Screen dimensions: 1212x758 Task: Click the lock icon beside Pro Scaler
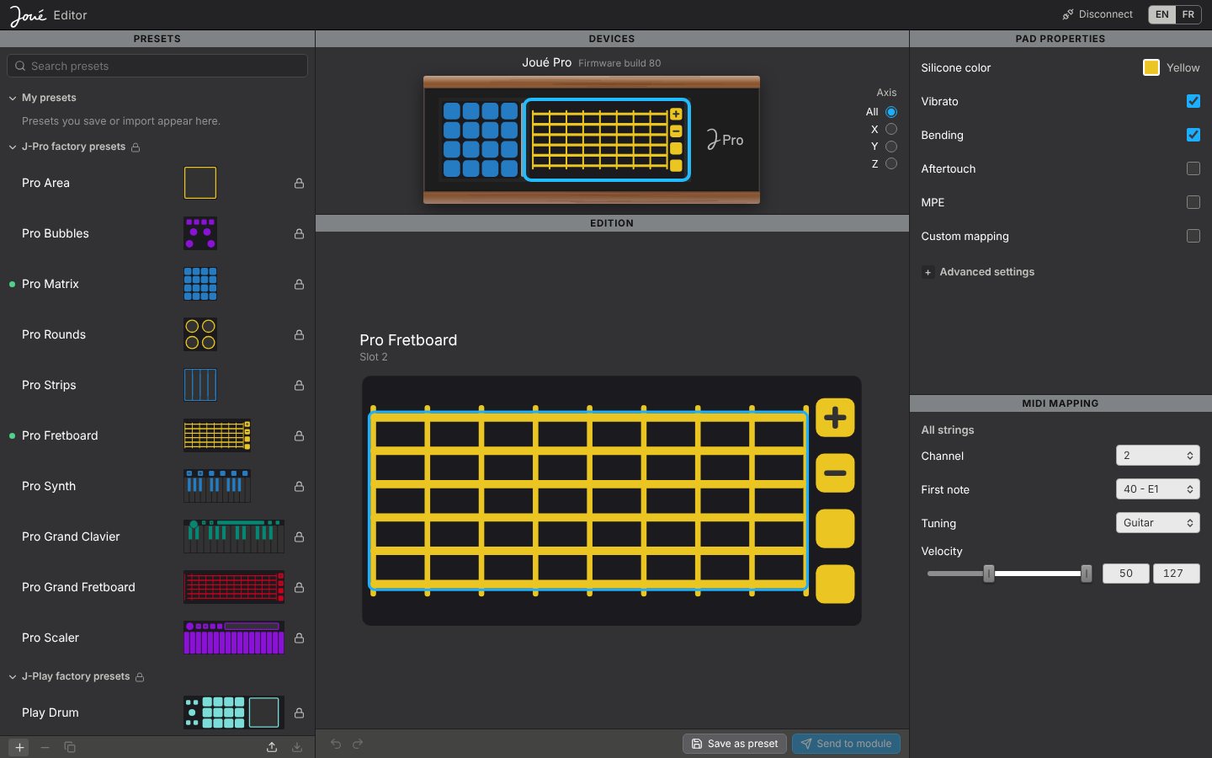299,638
